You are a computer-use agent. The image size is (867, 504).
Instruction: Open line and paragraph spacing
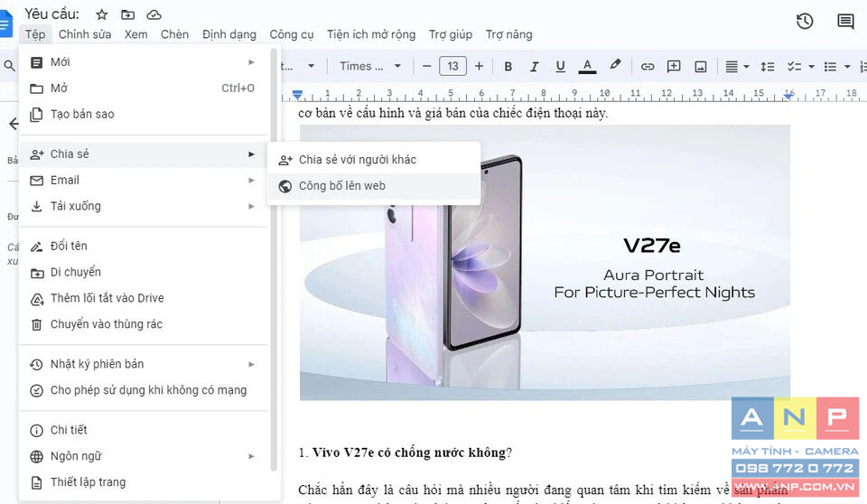[x=768, y=67]
